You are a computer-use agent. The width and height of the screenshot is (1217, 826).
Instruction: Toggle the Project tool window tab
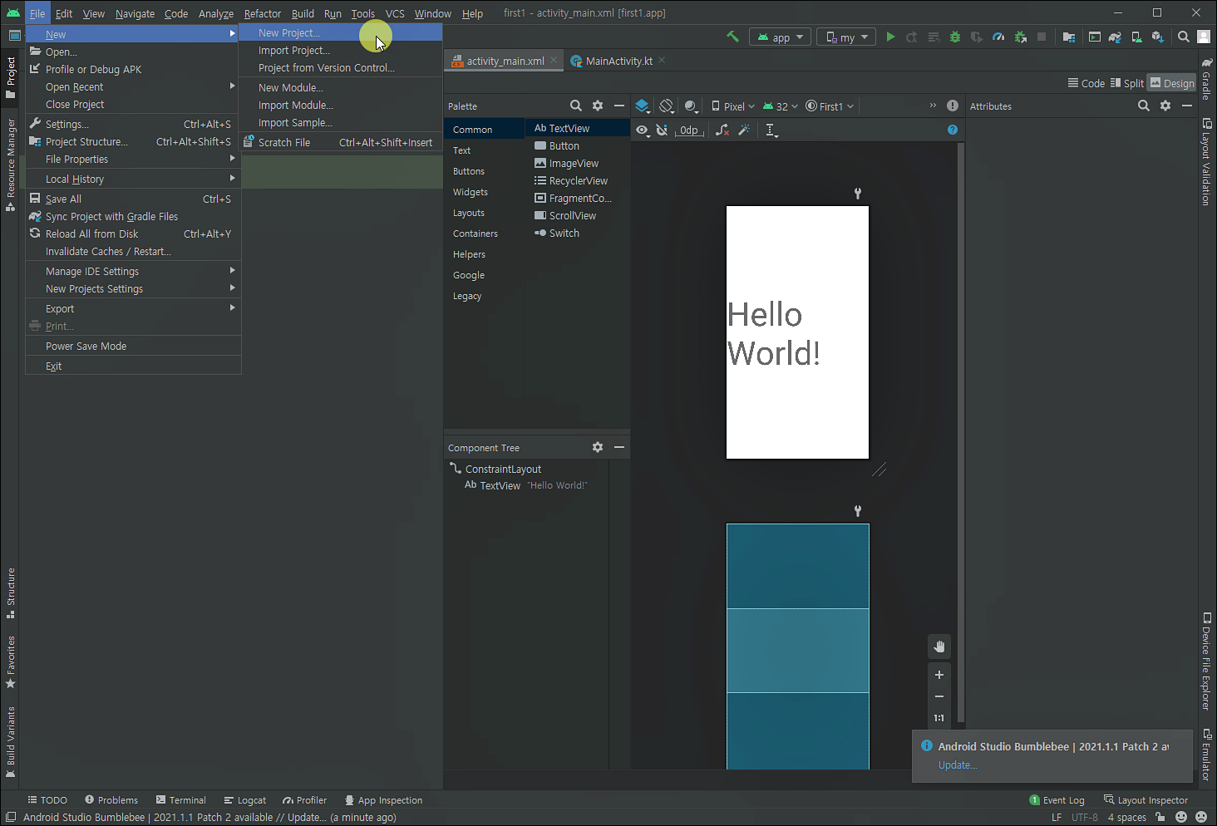click(x=11, y=77)
